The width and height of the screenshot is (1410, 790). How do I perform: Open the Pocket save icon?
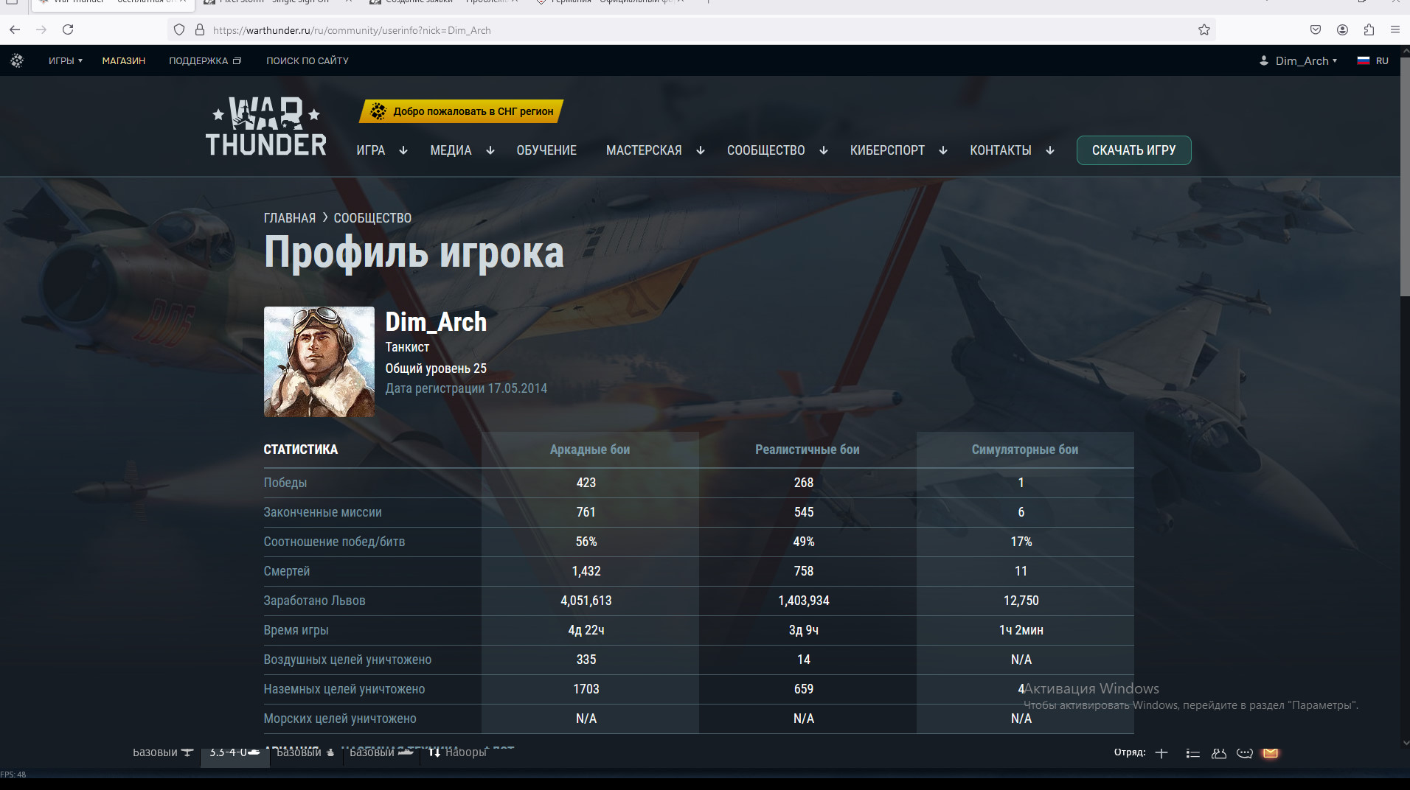pos(1316,29)
